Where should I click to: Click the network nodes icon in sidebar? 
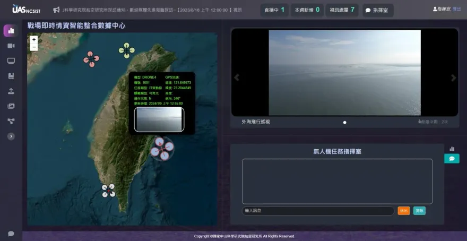[x=11, y=121]
